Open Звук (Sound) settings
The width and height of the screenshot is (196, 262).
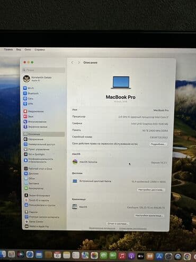[29, 116]
